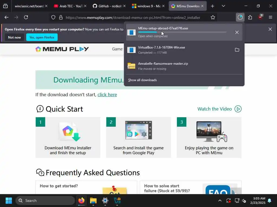
Task: Open the Windows Start menu
Action: [8, 201]
